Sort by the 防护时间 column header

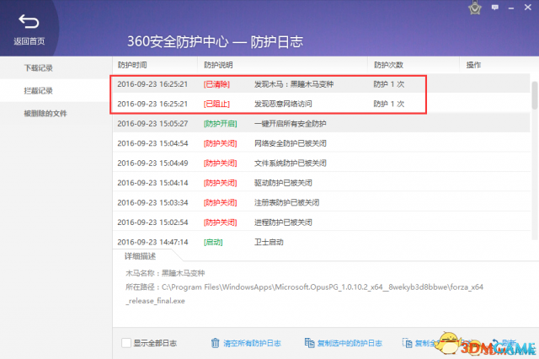pyautogui.click(x=132, y=65)
